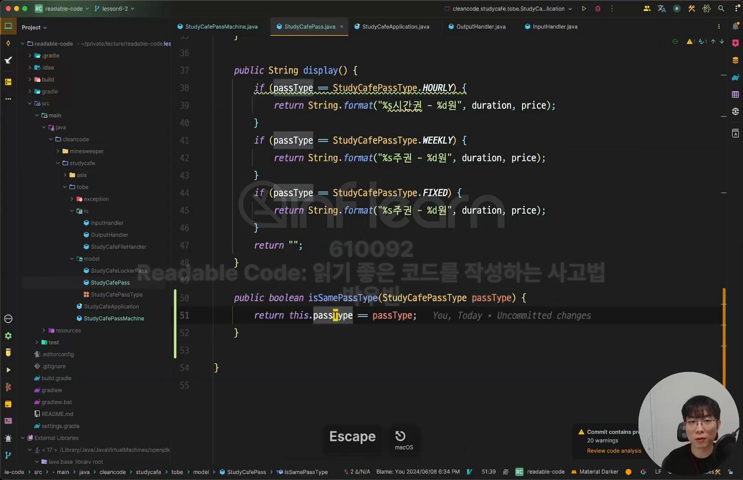743x480 pixels.
Task: Click the Debug bug icon in top toolbar
Action: (598, 8)
